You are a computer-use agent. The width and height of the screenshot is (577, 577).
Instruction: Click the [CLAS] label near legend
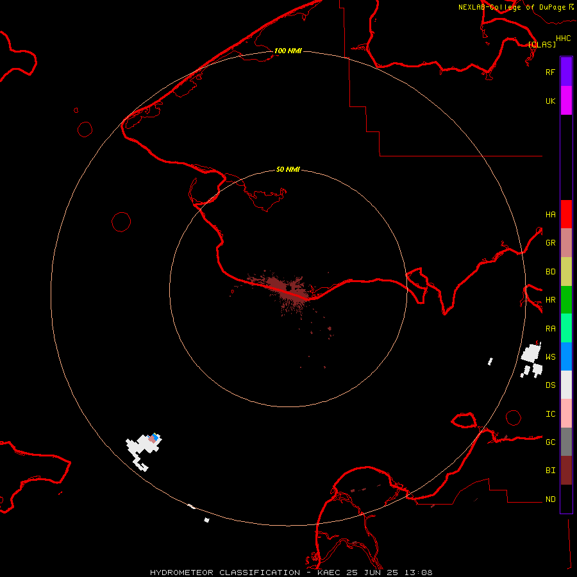tap(542, 44)
